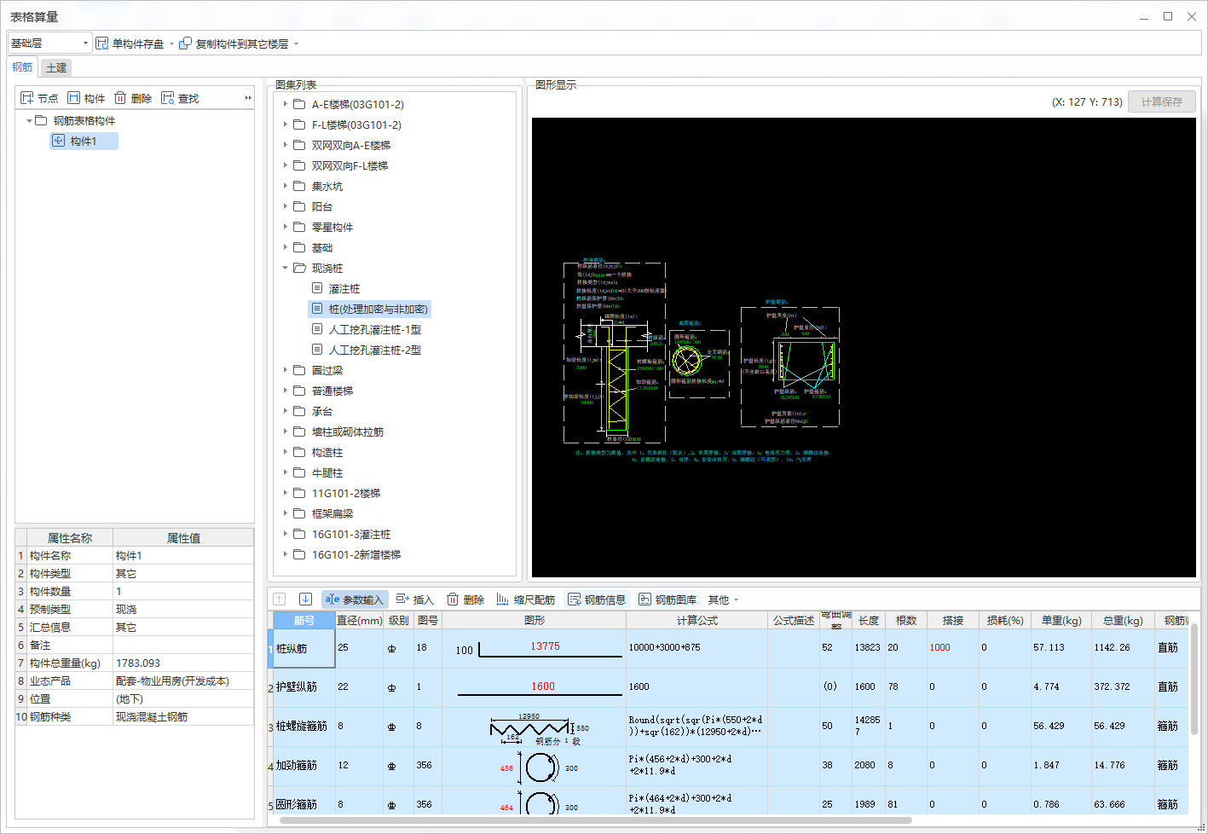The image size is (1208, 834).
Task: Open the 16G101-2新增楼梯 folder
Action: point(355,554)
